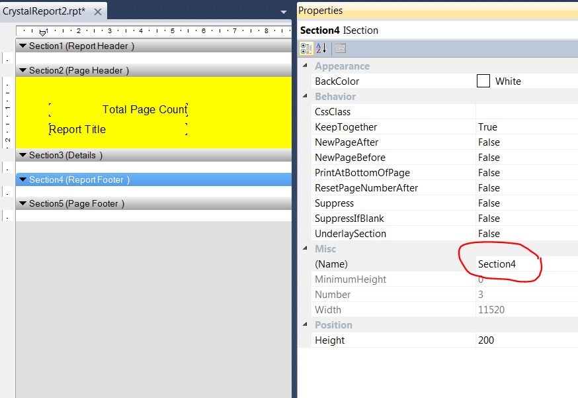Close the CrystalReport2.rpt tab

pos(98,12)
